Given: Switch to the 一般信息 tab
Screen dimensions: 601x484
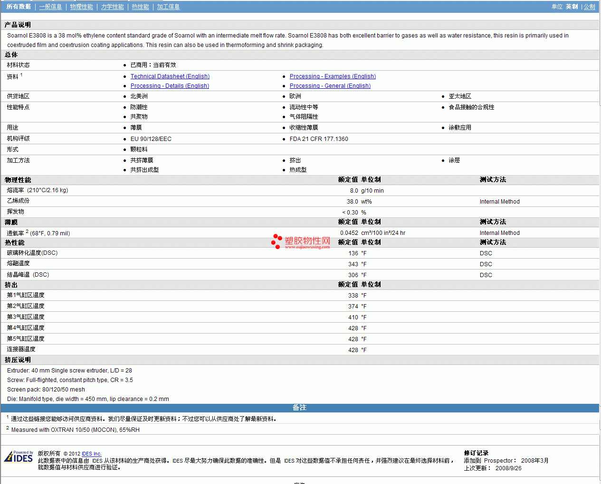Looking at the screenshot, I should [x=50, y=7].
